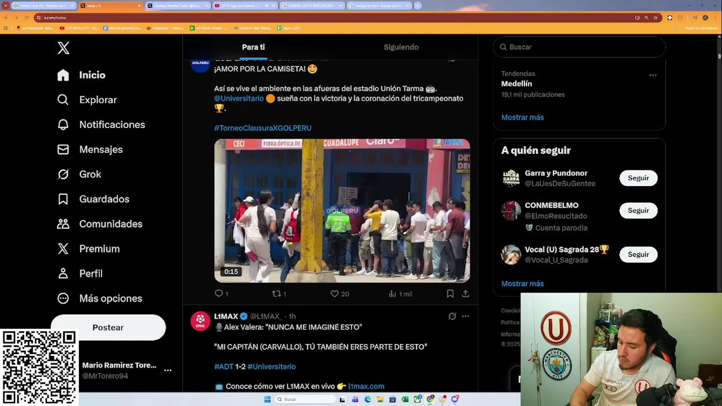
Task: Follow CONMEBELMO account
Action: tap(639, 211)
